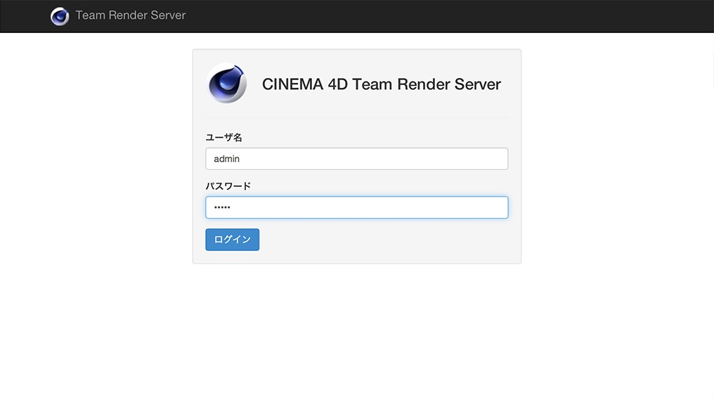Click the large Cinema 4D logo in login panel
This screenshot has width=714, height=402.
coord(227,84)
